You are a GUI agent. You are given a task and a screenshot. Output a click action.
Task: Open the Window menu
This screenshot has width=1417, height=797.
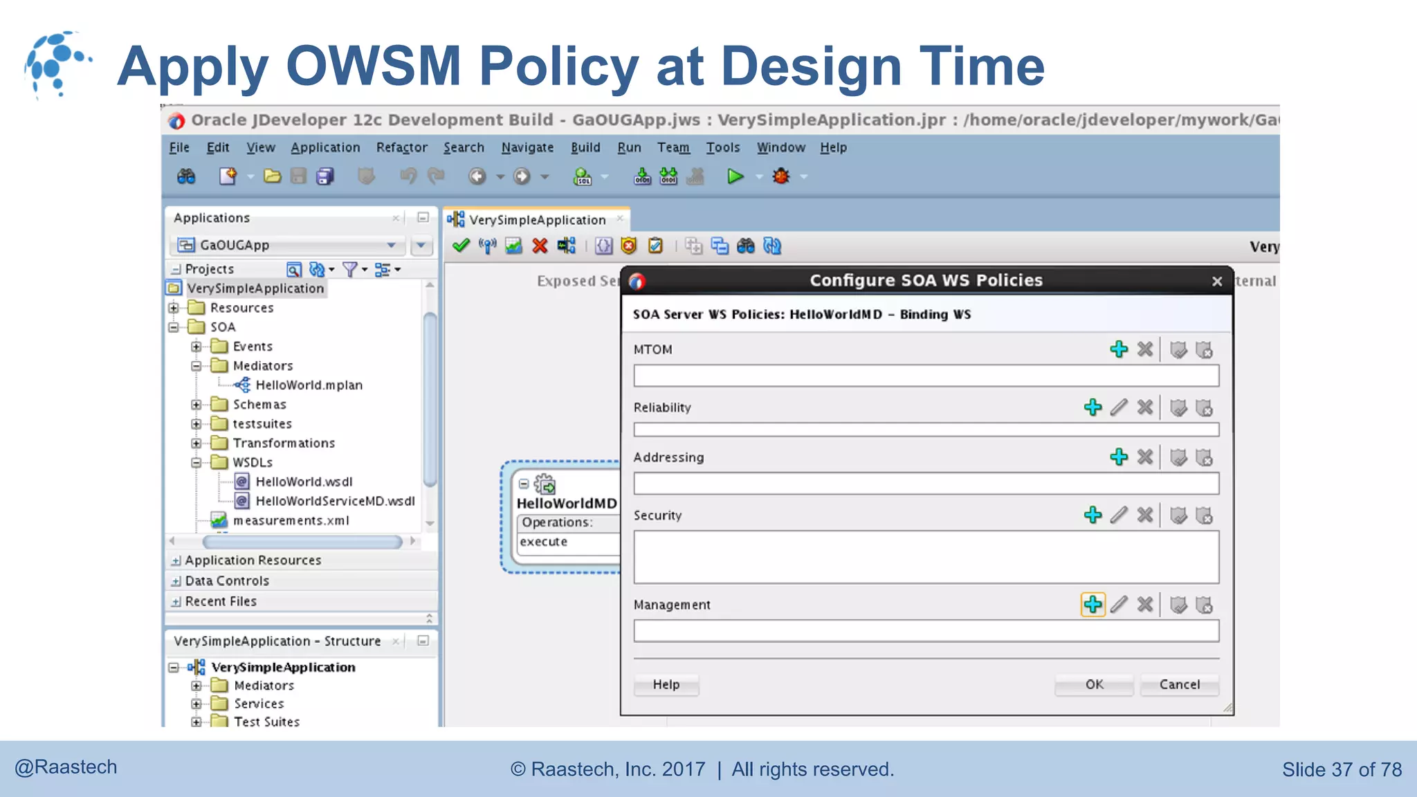[780, 147]
